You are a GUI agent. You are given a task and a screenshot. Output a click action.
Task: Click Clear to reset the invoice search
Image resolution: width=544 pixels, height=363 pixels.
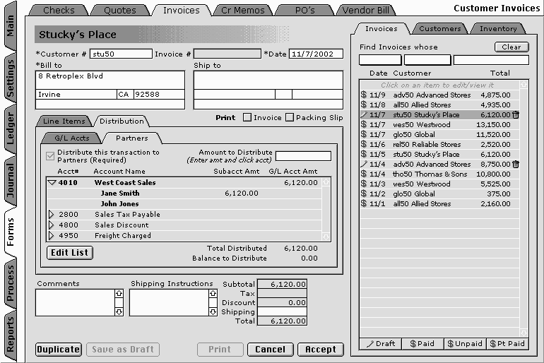coord(512,47)
